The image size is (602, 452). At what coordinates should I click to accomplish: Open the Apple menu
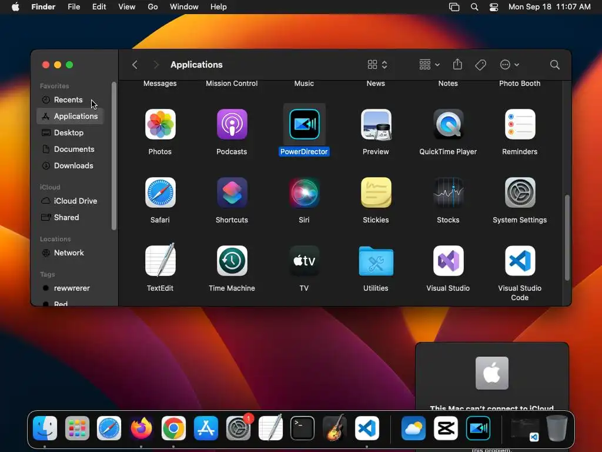(x=15, y=7)
